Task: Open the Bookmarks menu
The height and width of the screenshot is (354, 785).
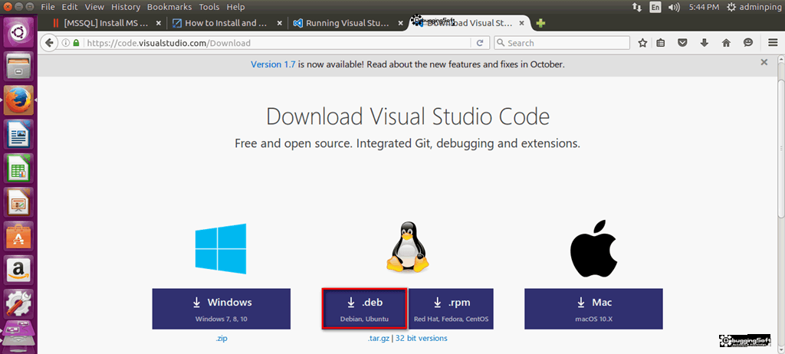Action: [169, 7]
